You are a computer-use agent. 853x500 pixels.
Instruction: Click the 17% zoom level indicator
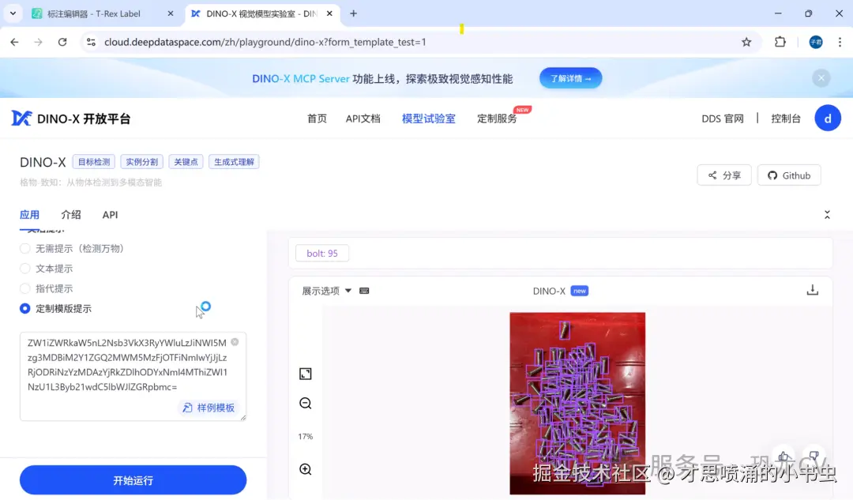click(x=305, y=436)
